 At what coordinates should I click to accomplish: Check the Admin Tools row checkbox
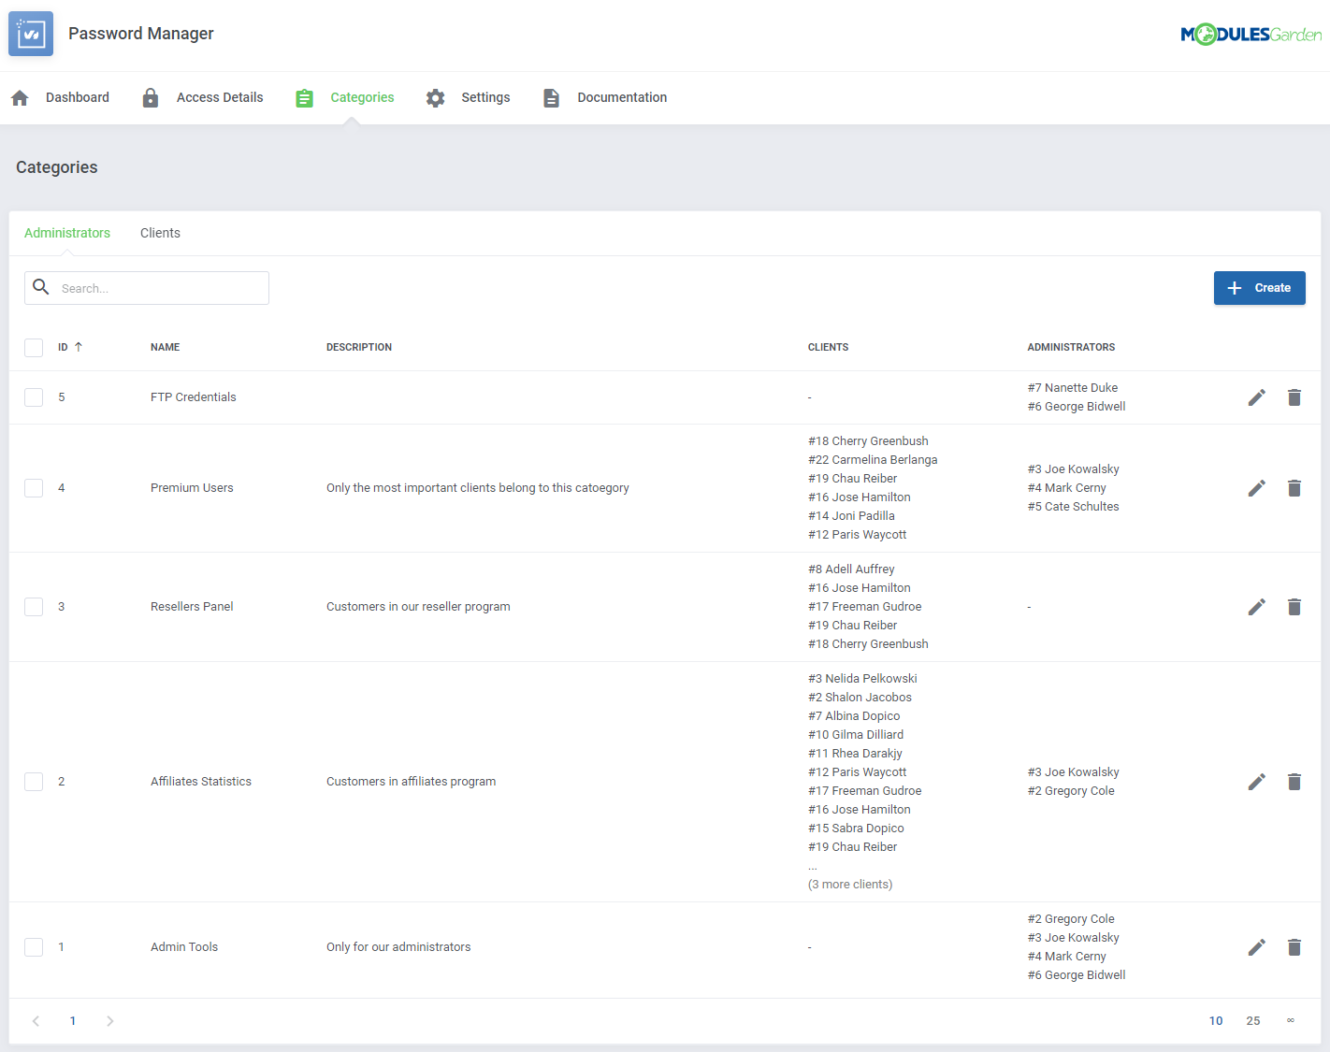(34, 947)
